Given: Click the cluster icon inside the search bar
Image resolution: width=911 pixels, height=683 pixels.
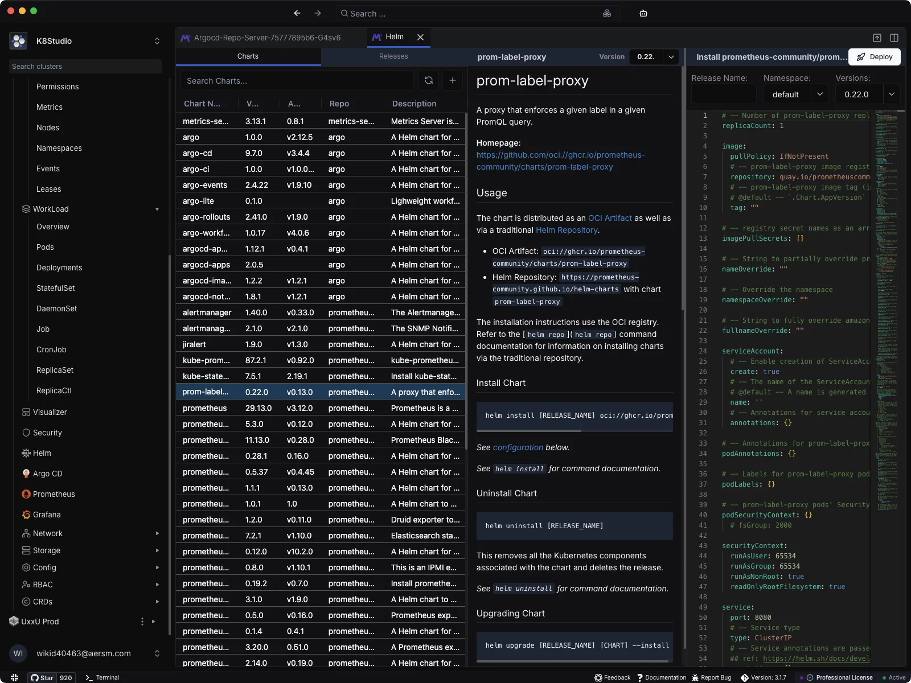Looking at the screenshot, I should 607,13.
